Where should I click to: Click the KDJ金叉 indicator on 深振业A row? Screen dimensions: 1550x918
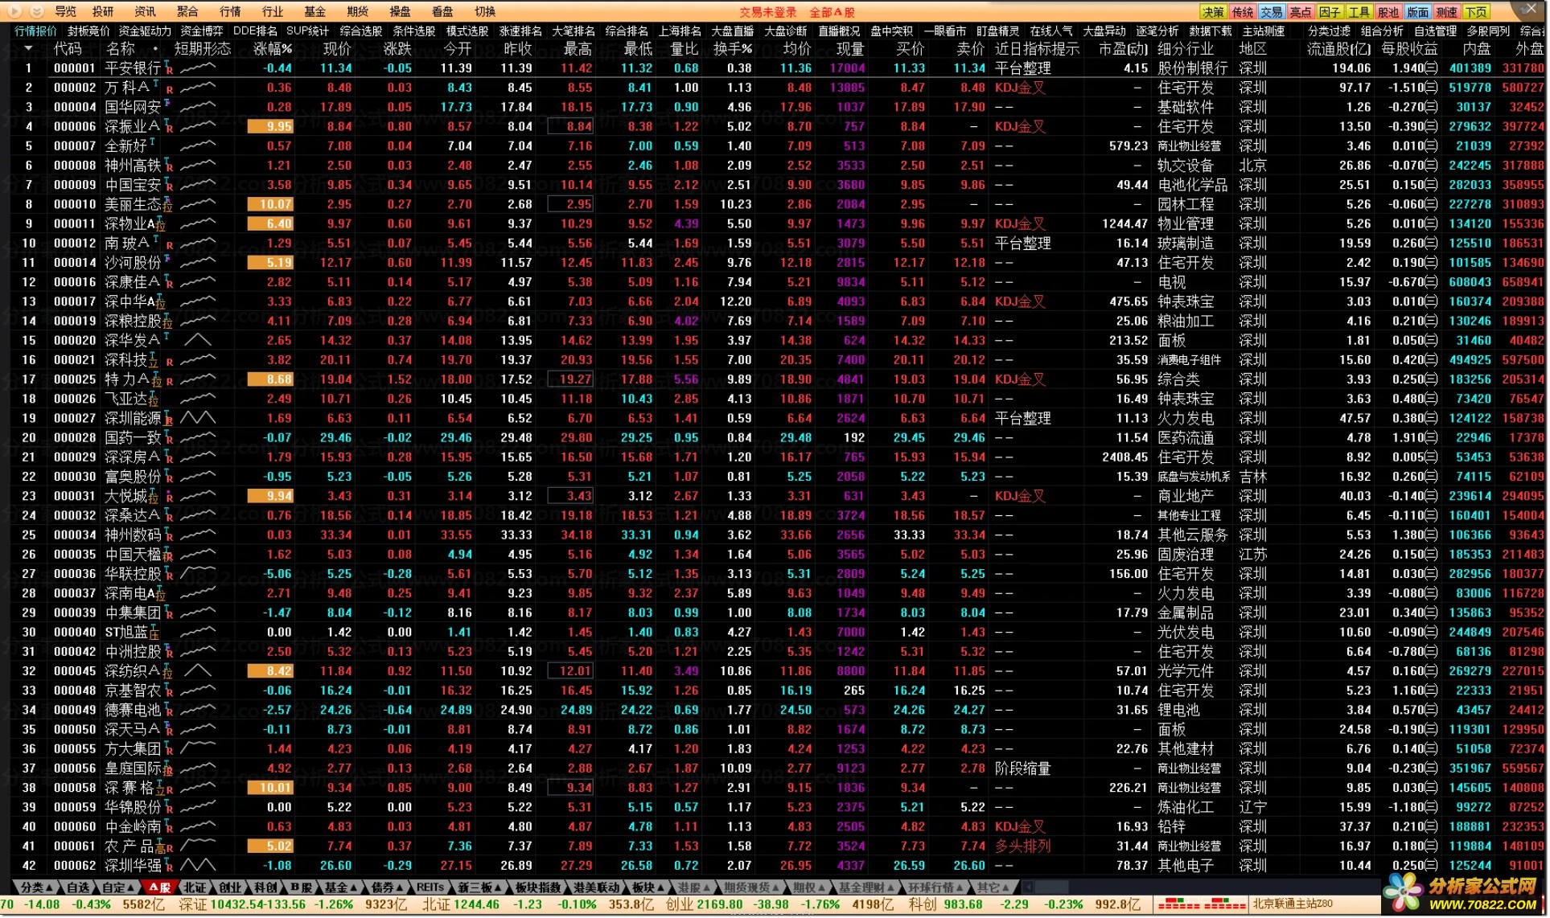click(x=1020, y=126)
